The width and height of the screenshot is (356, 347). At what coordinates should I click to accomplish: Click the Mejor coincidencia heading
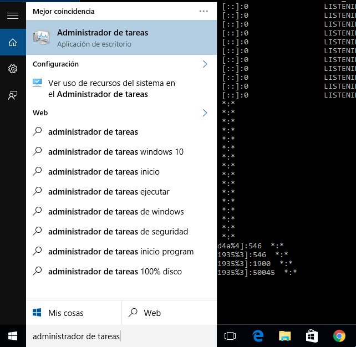[x=64, y=11]
